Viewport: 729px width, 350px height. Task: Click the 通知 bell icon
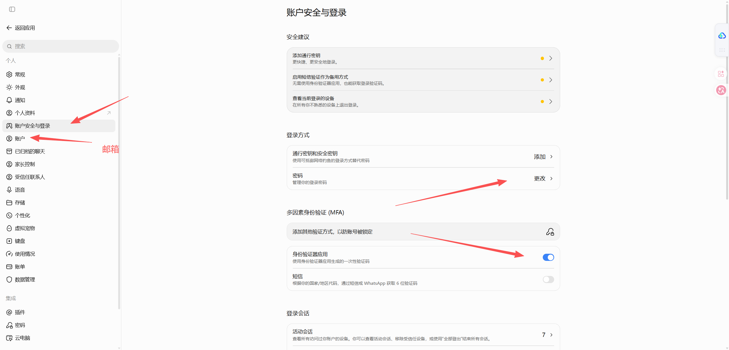click(x=9, y=100)
